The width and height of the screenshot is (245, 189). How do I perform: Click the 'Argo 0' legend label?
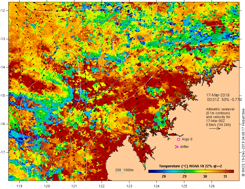point(187,139)
